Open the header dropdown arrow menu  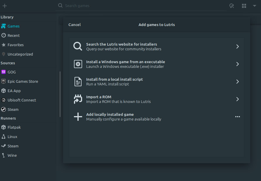[x=255, y=6]
